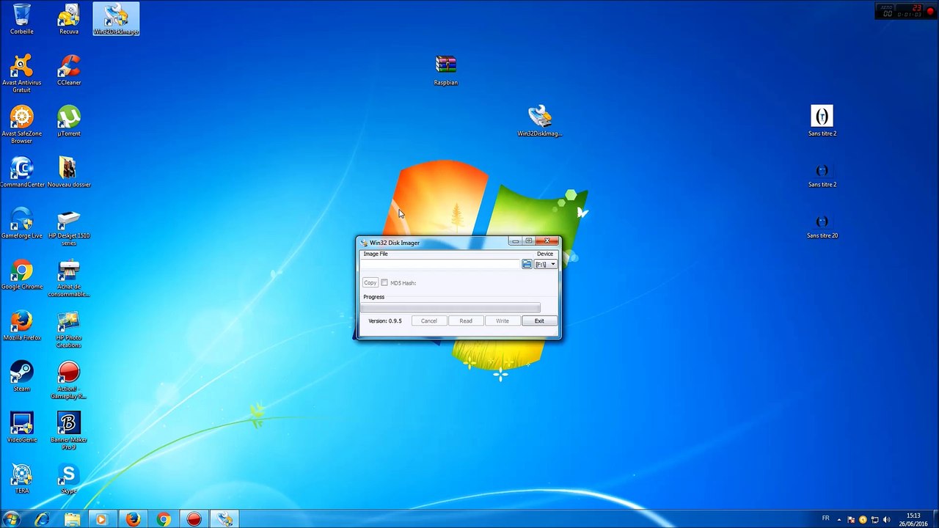Select the Nouveau dossier folder icon
The width and height of the screenshot is (939, 528).
click(69, 172)
